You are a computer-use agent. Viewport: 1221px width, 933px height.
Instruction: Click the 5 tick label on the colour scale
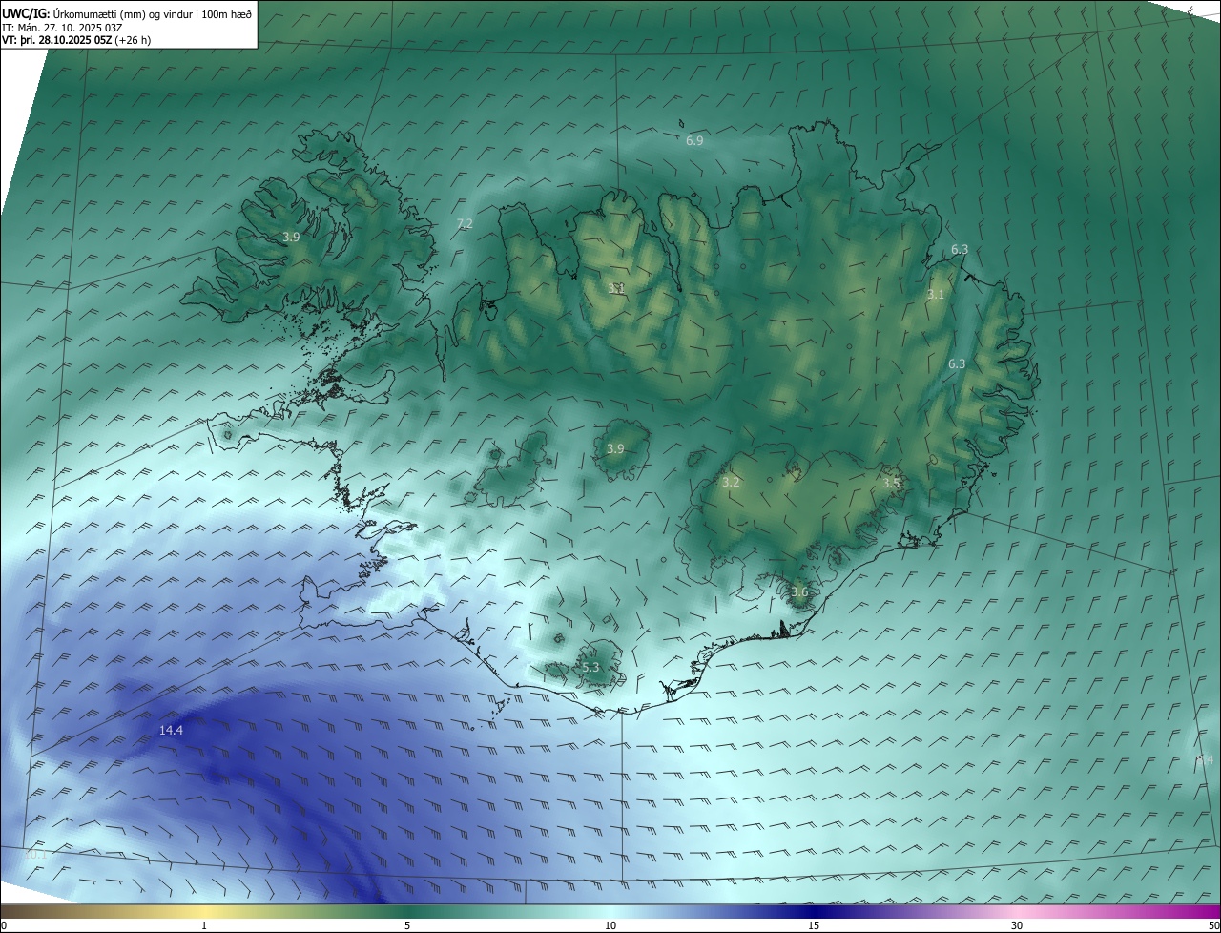pyautogui.click(x=407, y=925)
